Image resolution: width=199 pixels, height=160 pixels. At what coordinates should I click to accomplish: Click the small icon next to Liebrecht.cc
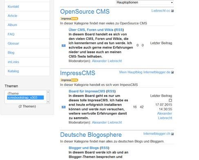pyautogui.click(x=172, y=11)
